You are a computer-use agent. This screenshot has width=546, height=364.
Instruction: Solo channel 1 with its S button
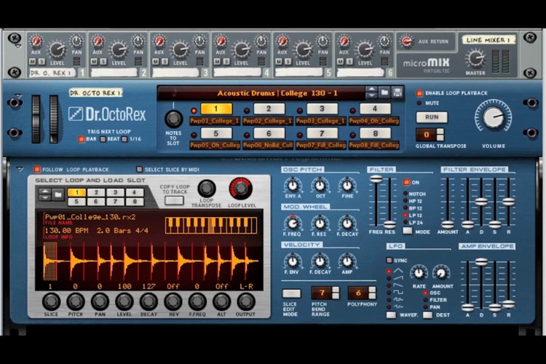point(41,62)
